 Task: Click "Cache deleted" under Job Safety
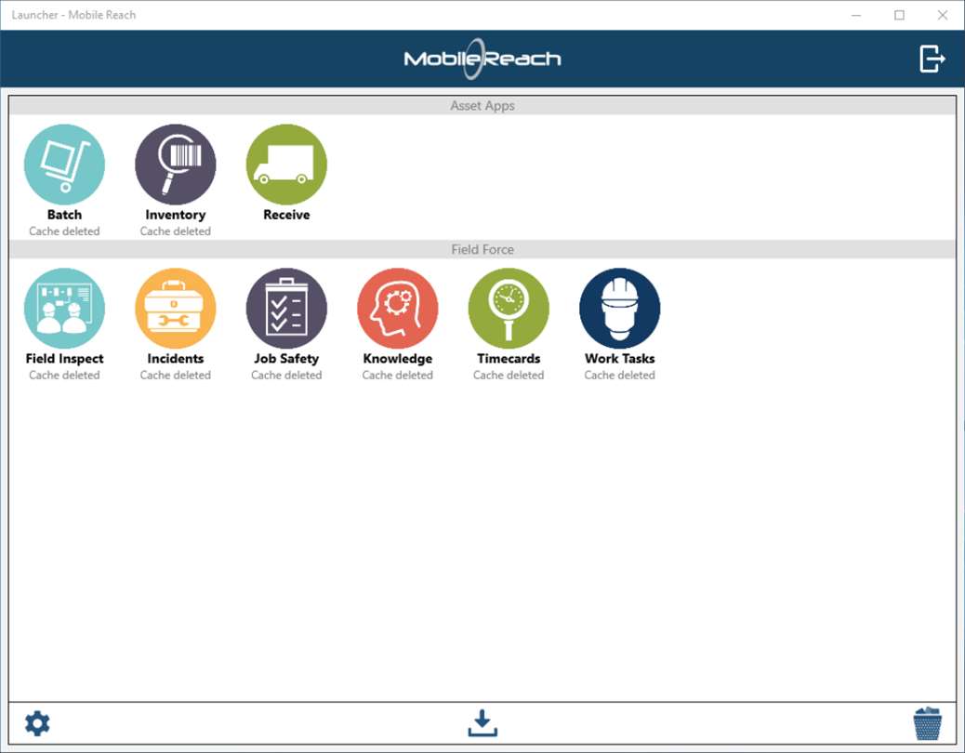coord(286,376)
